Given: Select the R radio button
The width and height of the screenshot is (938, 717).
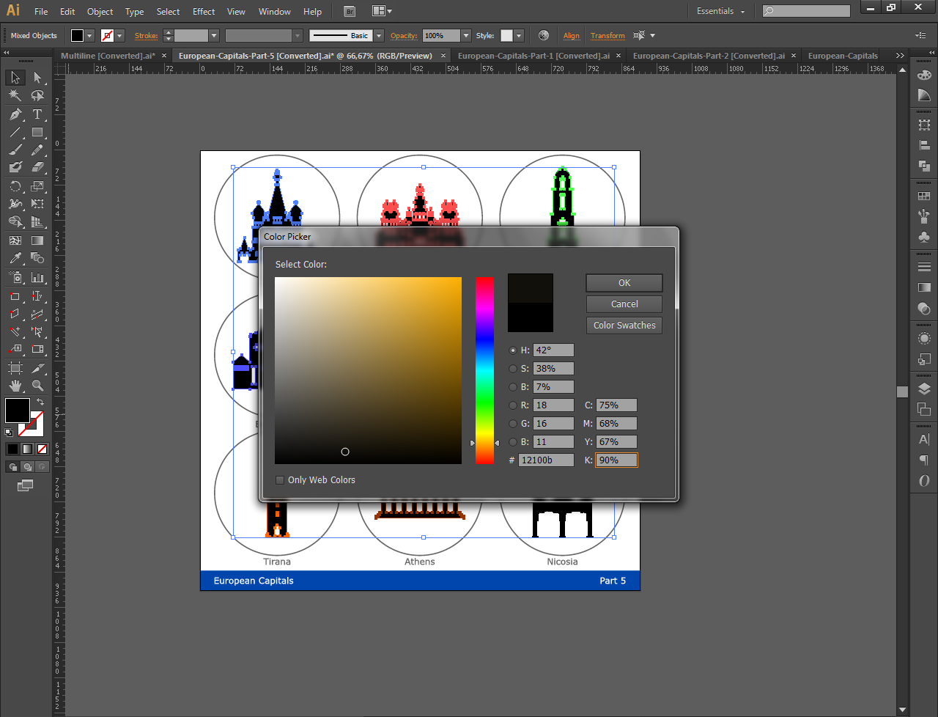Looking at the screenshot, I should point(513,405).
